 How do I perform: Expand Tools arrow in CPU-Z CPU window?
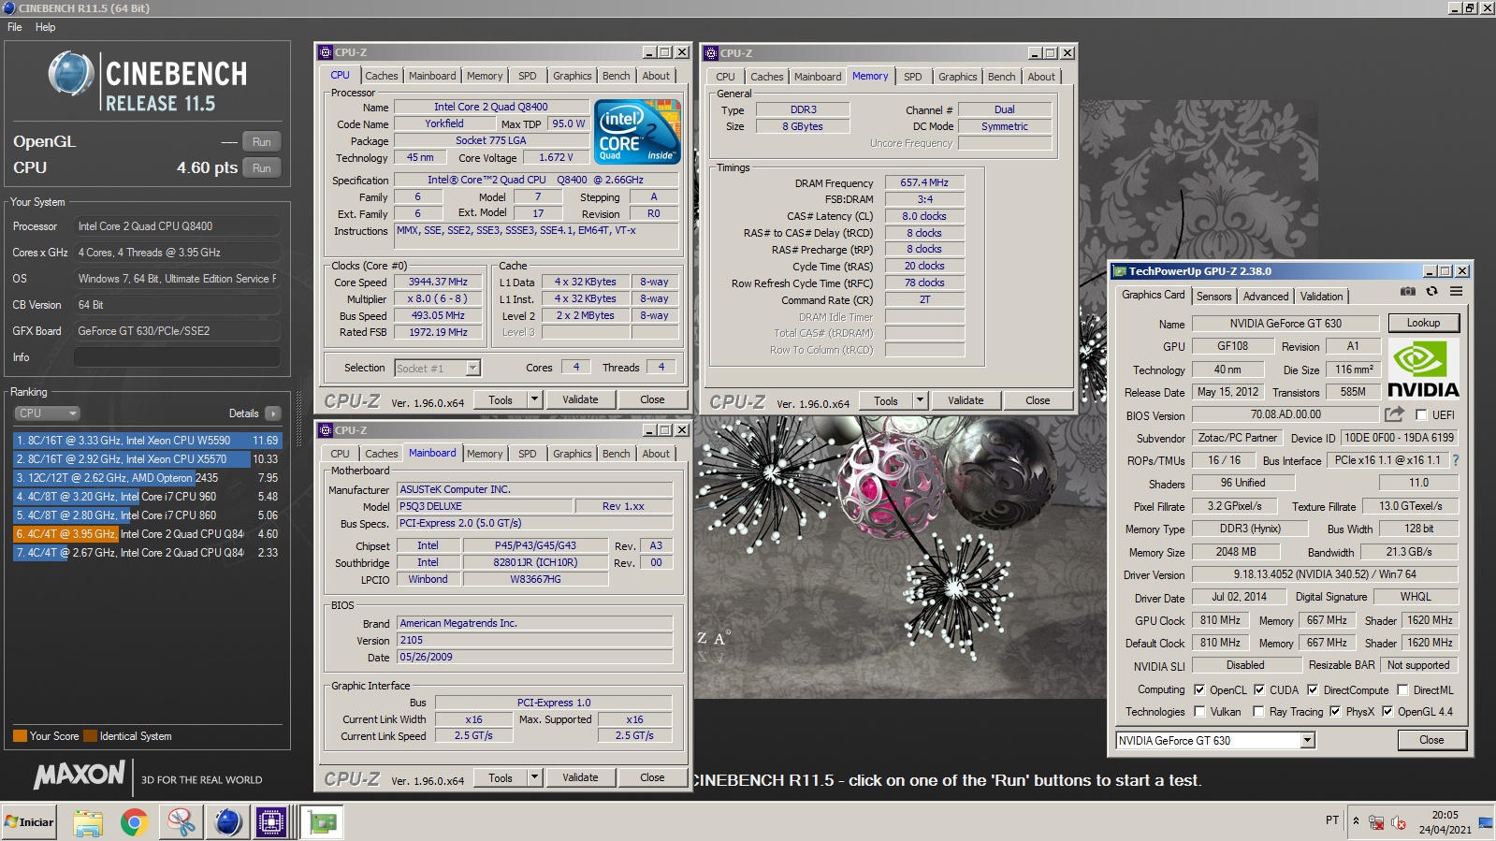pyautogui.click(x=534, y=400)
